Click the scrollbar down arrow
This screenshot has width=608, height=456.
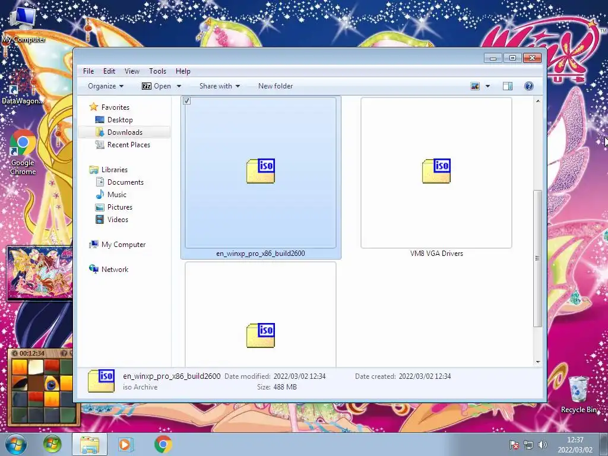[538, 362]
